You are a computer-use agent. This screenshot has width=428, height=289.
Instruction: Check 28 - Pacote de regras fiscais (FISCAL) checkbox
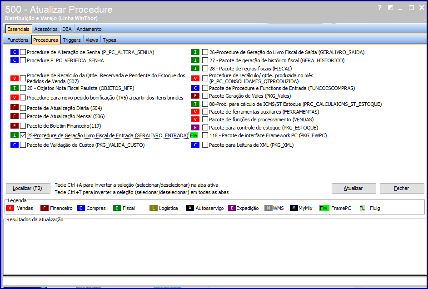tap(205, 68)
